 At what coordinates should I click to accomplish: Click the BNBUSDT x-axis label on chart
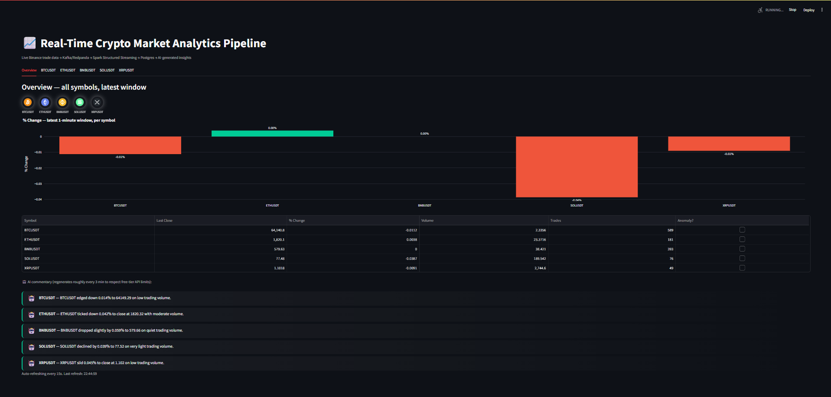(424, 206)
